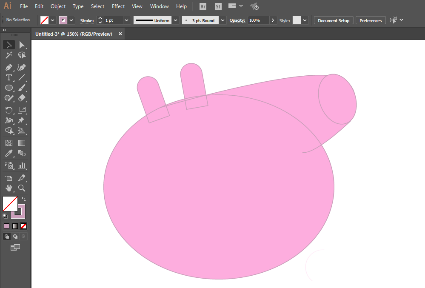The width and height of the screenshot is (425, 288).
Task: Pick the Eyedropper tool
Action: pyautogui.click(x=9, y=153)
